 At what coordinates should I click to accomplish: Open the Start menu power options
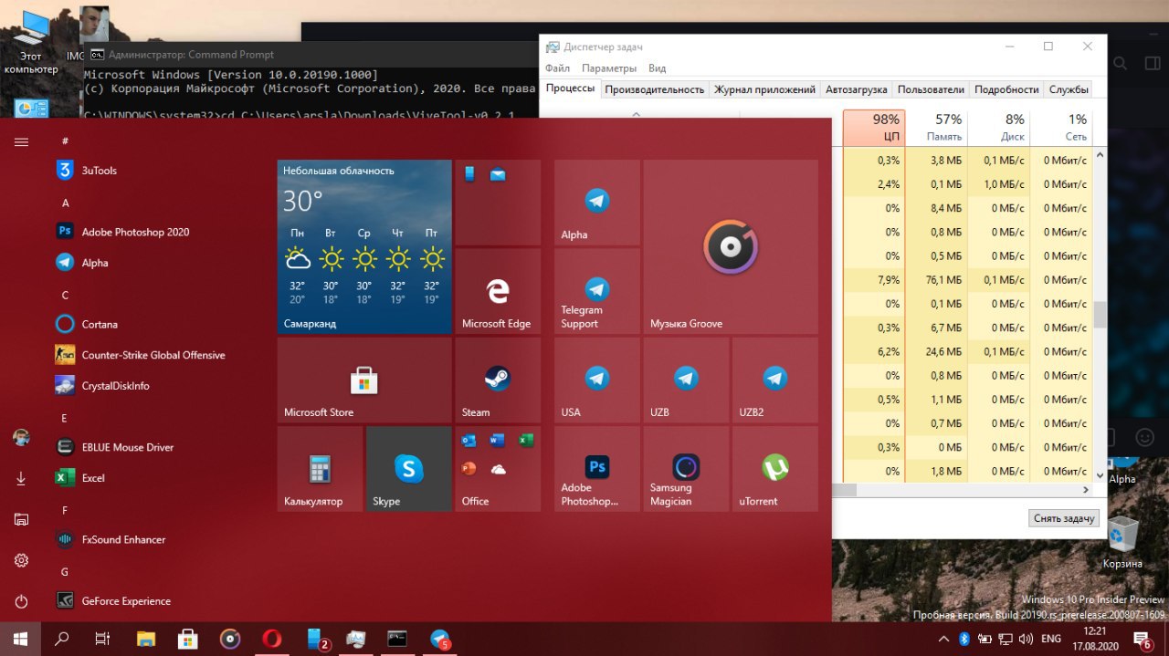[21, 601]
